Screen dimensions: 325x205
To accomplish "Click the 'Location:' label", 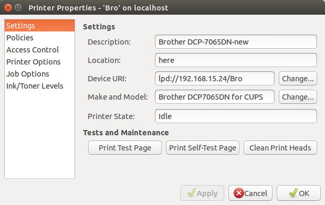I will pyautogui.click(x=104, y=60).
